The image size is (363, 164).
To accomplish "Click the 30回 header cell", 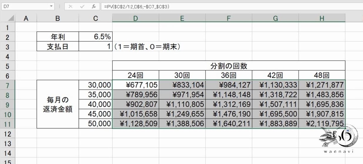I will [182, 76].
